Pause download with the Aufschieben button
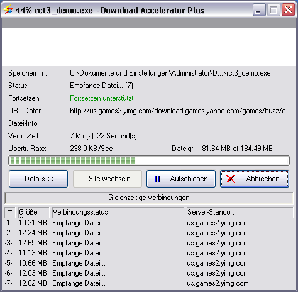 coord(181,179)
